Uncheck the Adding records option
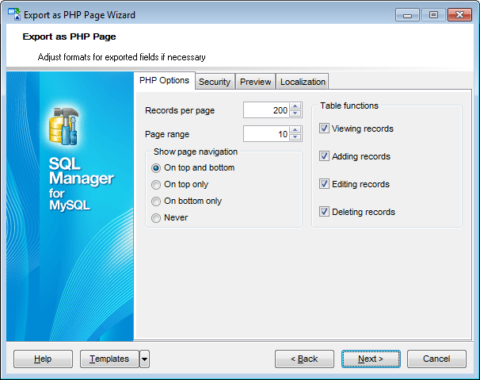Viewport: 480px width, 380px height. [324, 156]
